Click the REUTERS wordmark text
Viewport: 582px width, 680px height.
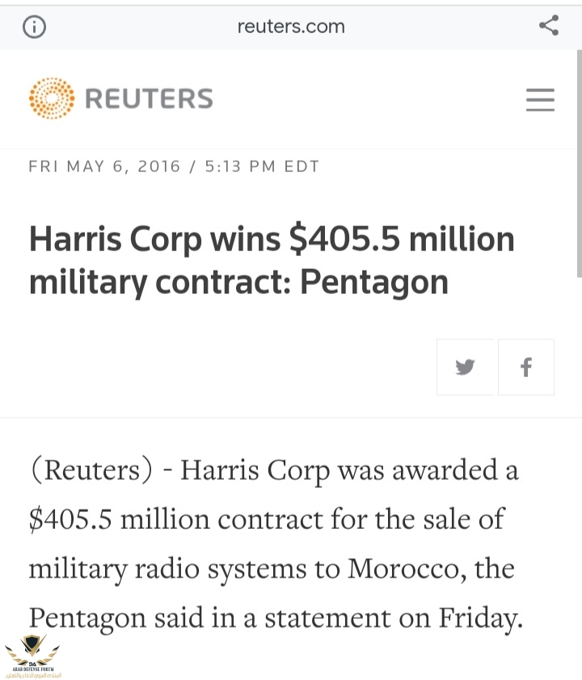coord(149,99)
